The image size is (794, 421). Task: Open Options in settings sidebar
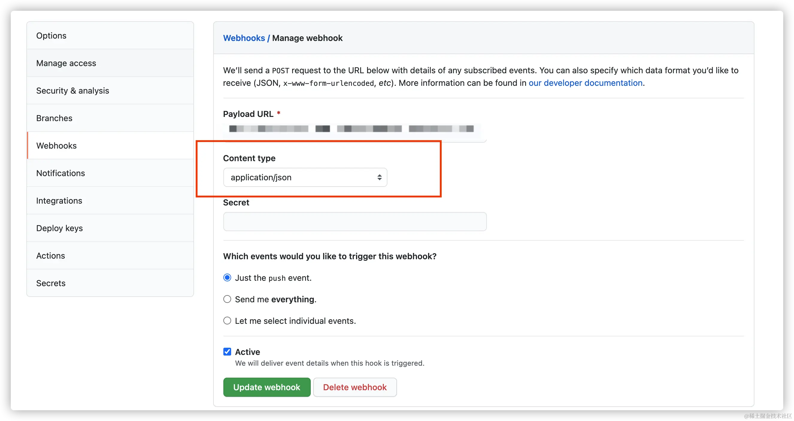click(51, 35)
